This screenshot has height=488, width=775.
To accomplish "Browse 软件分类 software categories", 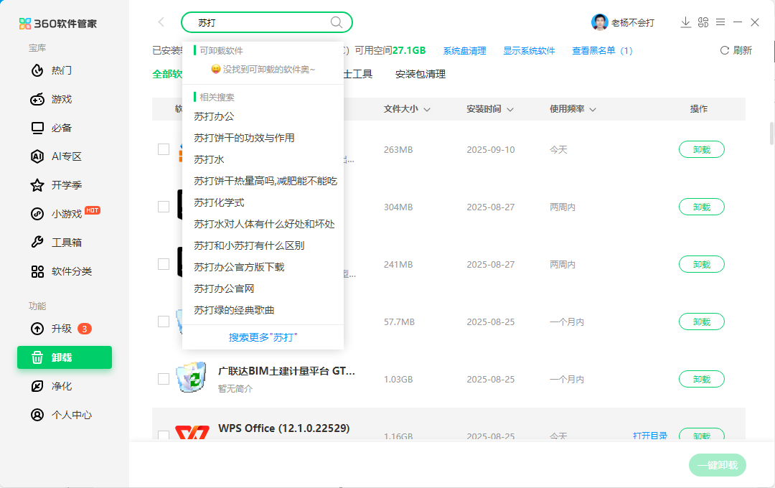I will [x=62, y=271].
